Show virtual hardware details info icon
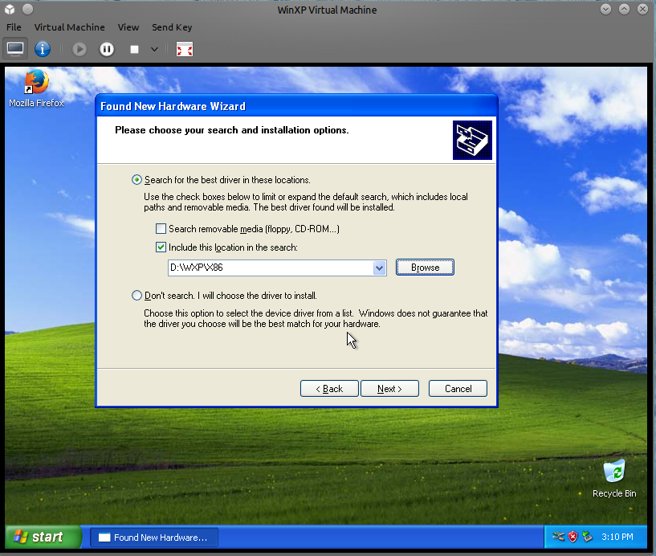This screenshot has height=556, width=656. (43, 49)
